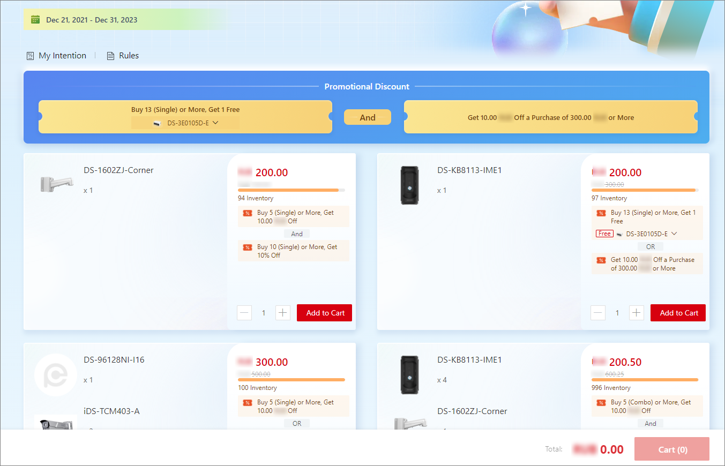Open the Cart (0) button

672,449
